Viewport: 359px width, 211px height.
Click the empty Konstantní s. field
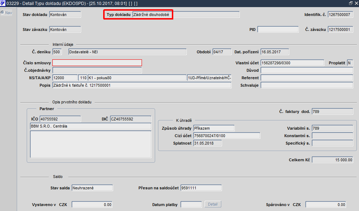click(332, 136)
